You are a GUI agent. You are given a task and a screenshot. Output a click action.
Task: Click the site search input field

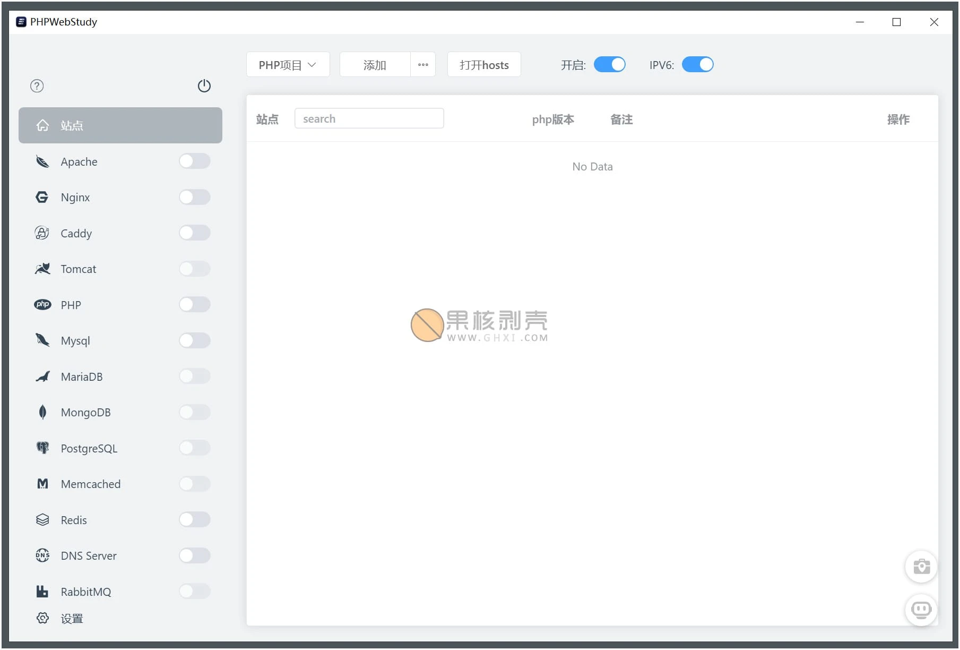tap(369, 118)
